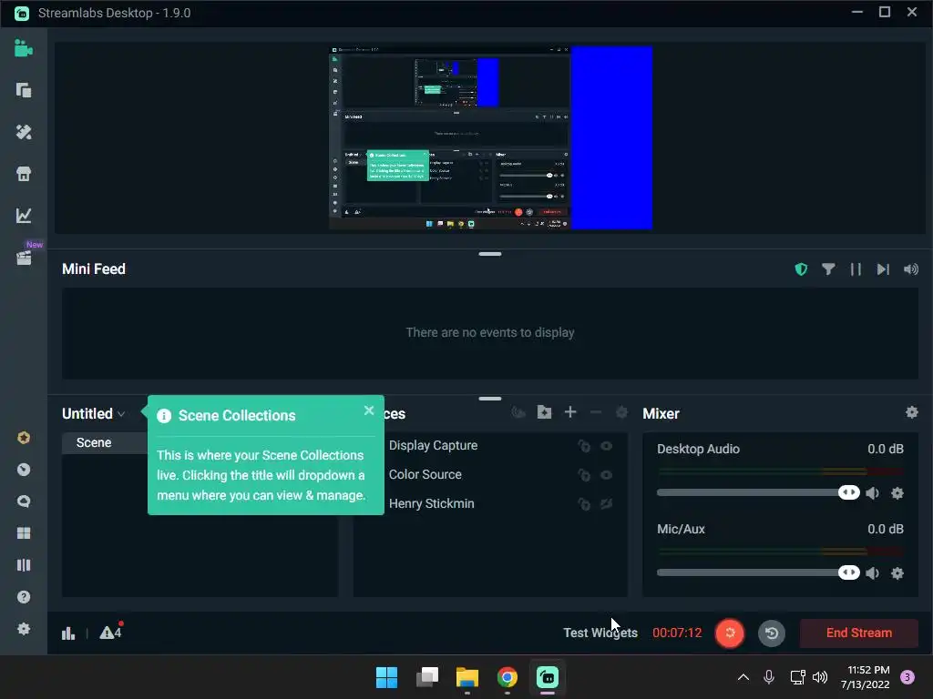The height and width of the screenshot is (699, 933).
Task: Open Google Chrome from the taskbar
Action: click(507, 677)
